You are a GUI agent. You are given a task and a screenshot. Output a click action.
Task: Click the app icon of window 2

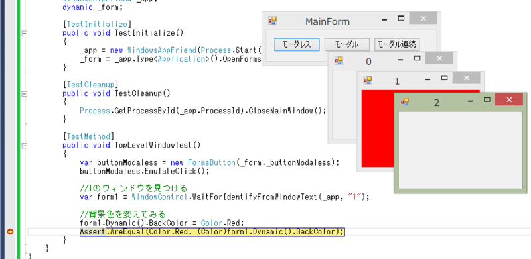(405, 101)
